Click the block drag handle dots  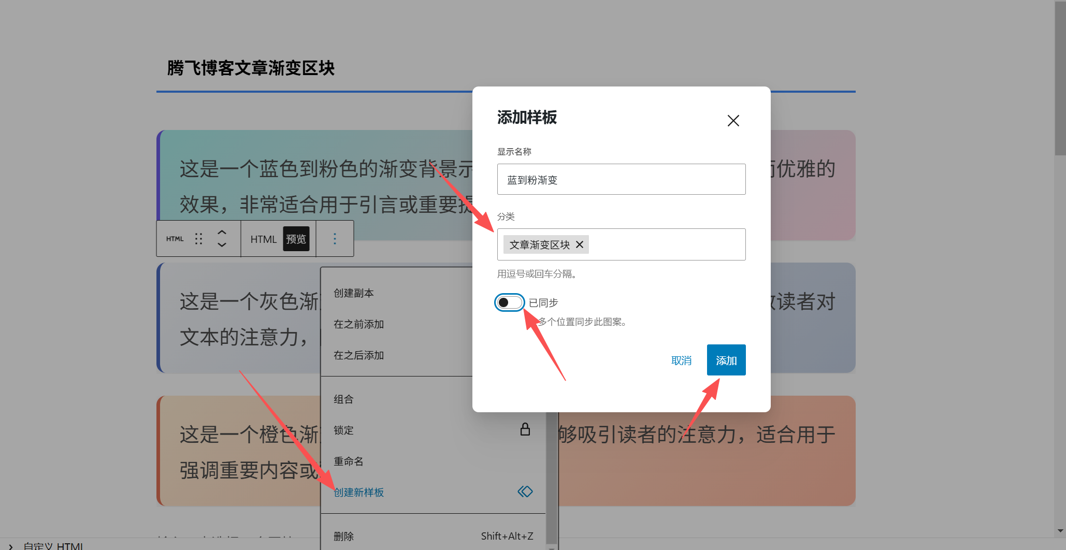pos(198,239)
